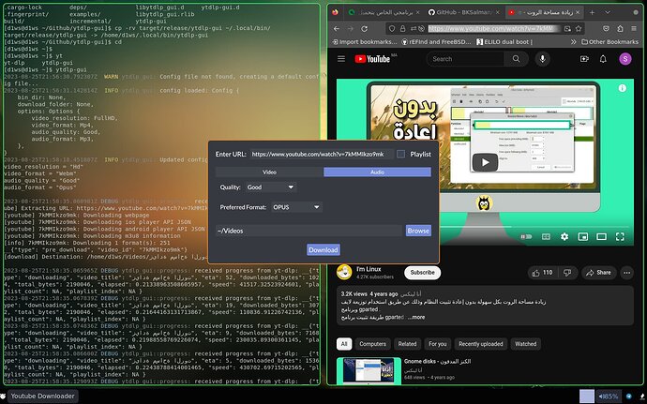Open YouTube Create video icon

pos(584,59)
